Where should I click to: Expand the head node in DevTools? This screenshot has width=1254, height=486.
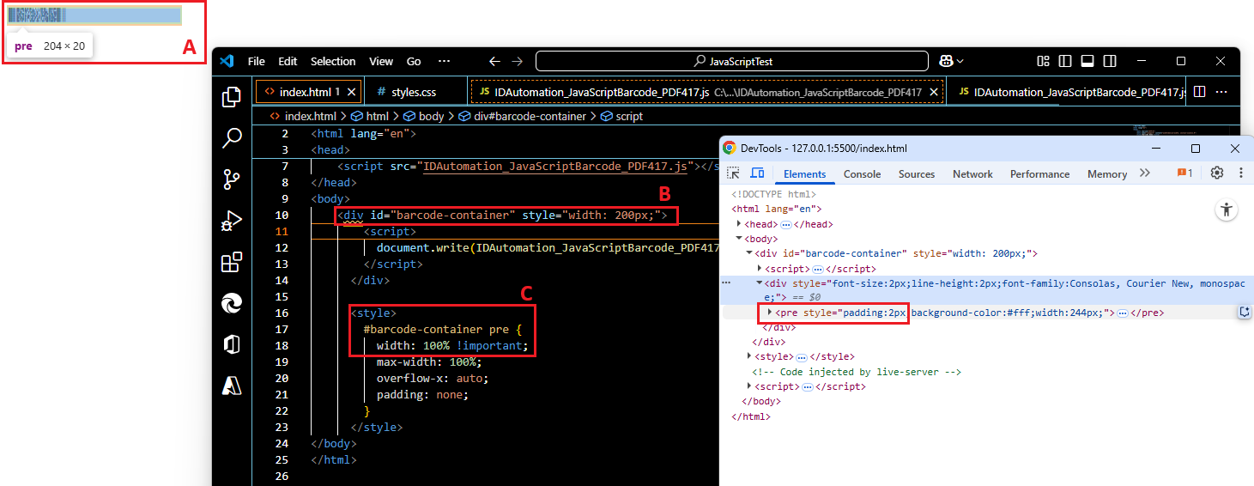click(739, 223)
